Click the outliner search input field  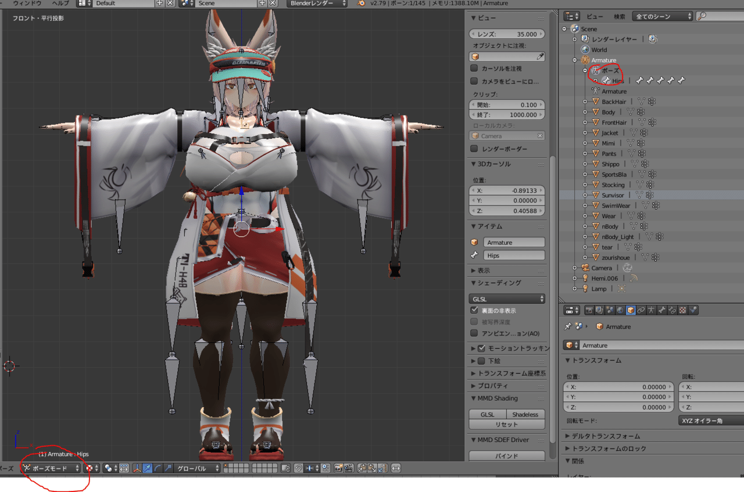pos(721,16)
